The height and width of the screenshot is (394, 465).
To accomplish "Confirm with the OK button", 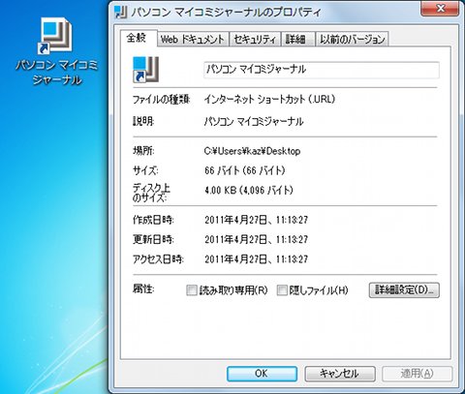I will pyautogui.click(x=262, y=374).
